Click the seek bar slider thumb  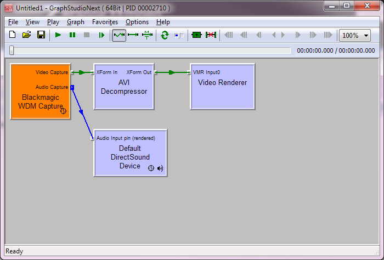12,50
